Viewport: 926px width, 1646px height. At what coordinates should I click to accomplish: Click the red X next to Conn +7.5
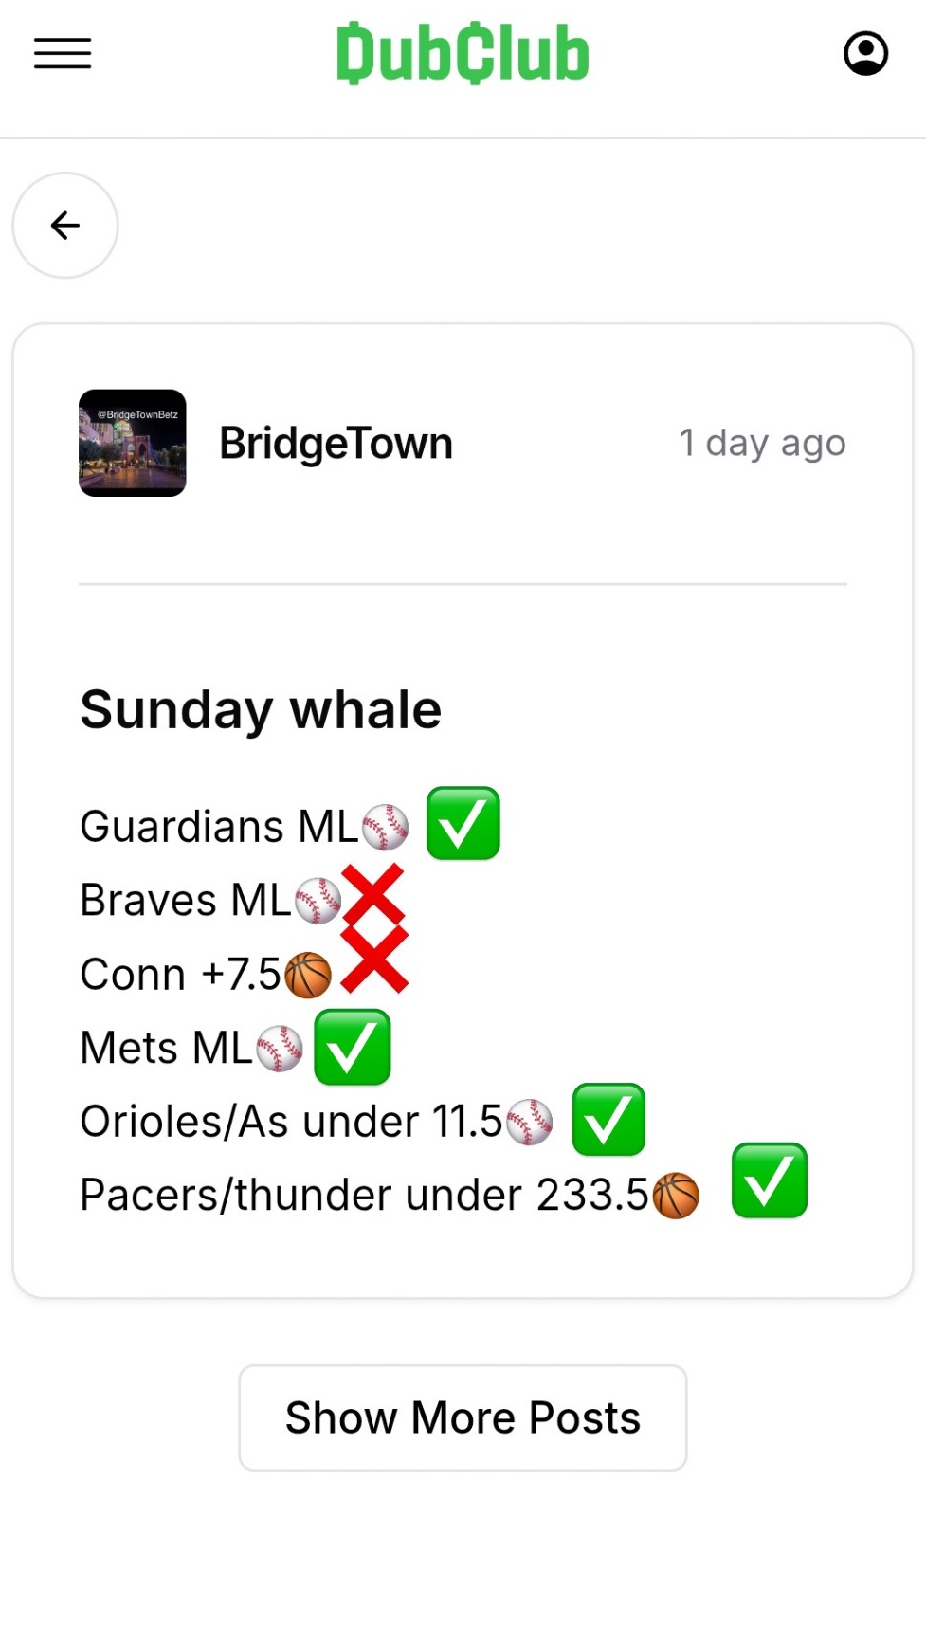coord(374,960)
